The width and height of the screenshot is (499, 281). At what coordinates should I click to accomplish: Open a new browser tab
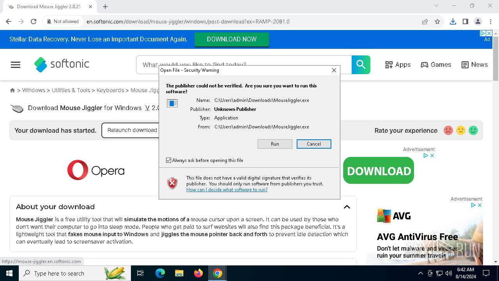pyautogui.click(x=105, y=6)
